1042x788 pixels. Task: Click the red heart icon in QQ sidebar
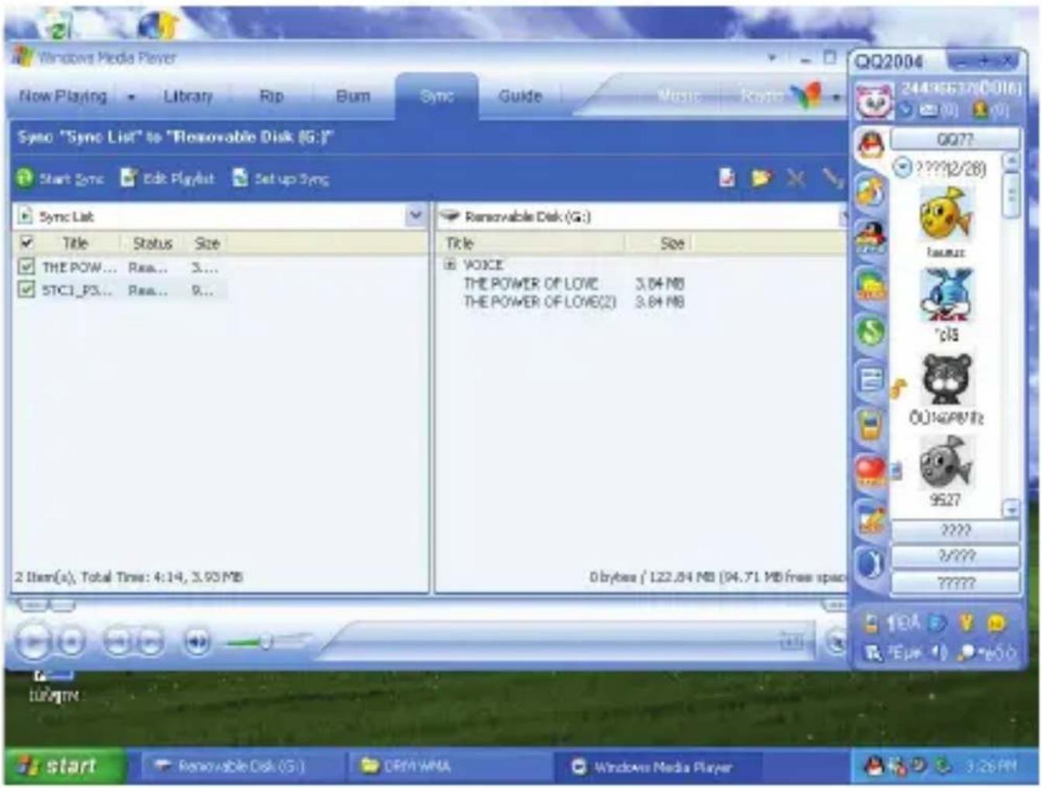871,471
